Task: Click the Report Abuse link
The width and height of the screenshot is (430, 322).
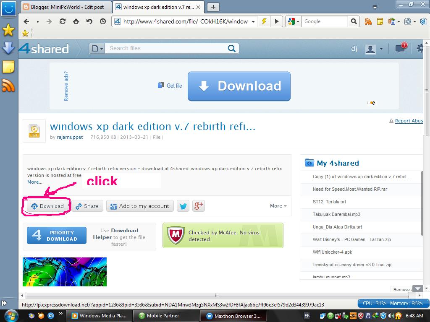Action: tap(409, 121)
